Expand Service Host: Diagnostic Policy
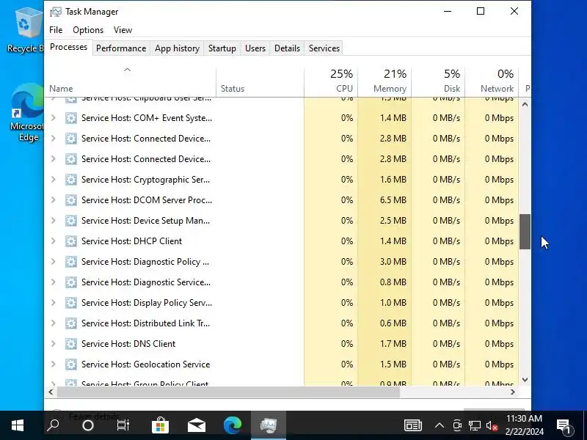Image resolution: width=587 pixels, height=440 pixels. pos(53,262)
